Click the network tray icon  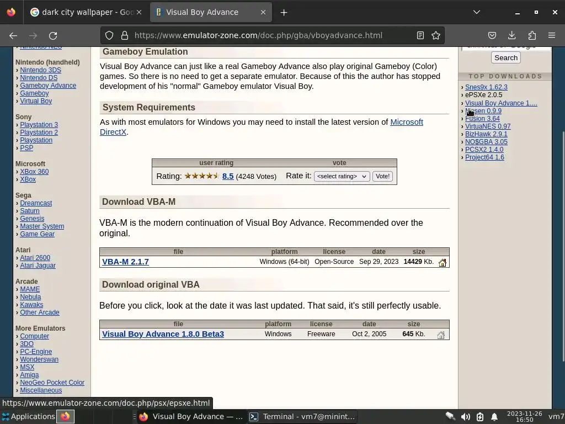[x=450, y=416]
